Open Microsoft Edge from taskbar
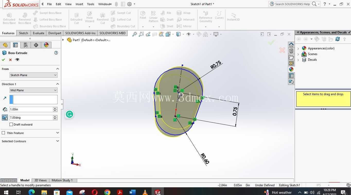 tap(31, 192)
